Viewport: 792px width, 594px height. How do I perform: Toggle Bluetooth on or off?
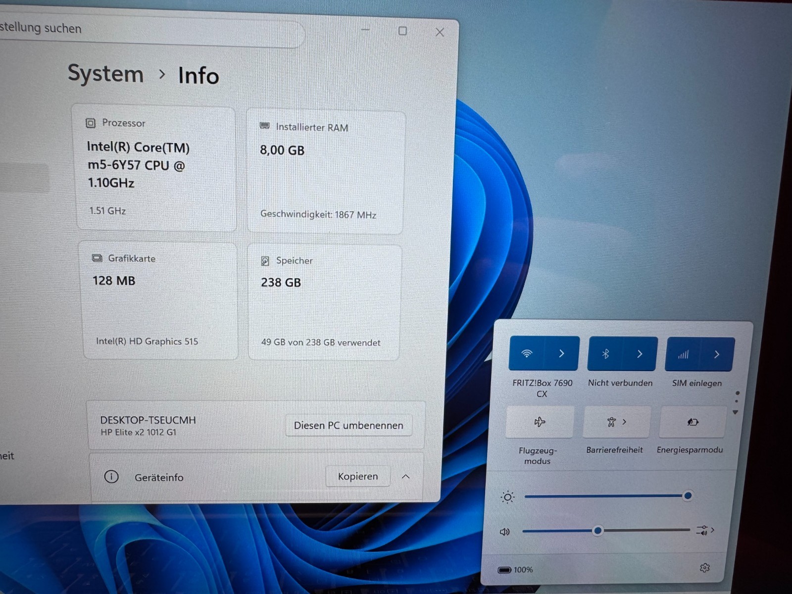[x=605, y=354]
